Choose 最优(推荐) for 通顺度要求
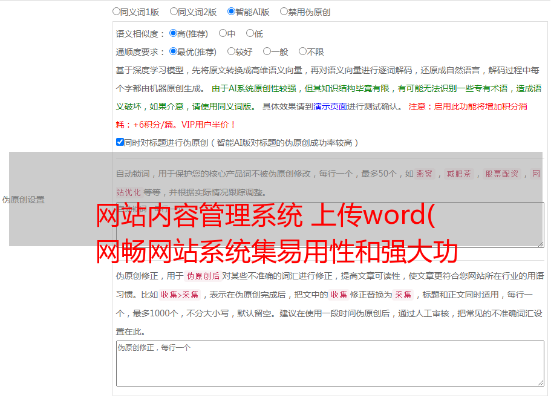The width and height of the screenshot is (551, 398). point(173,51)
